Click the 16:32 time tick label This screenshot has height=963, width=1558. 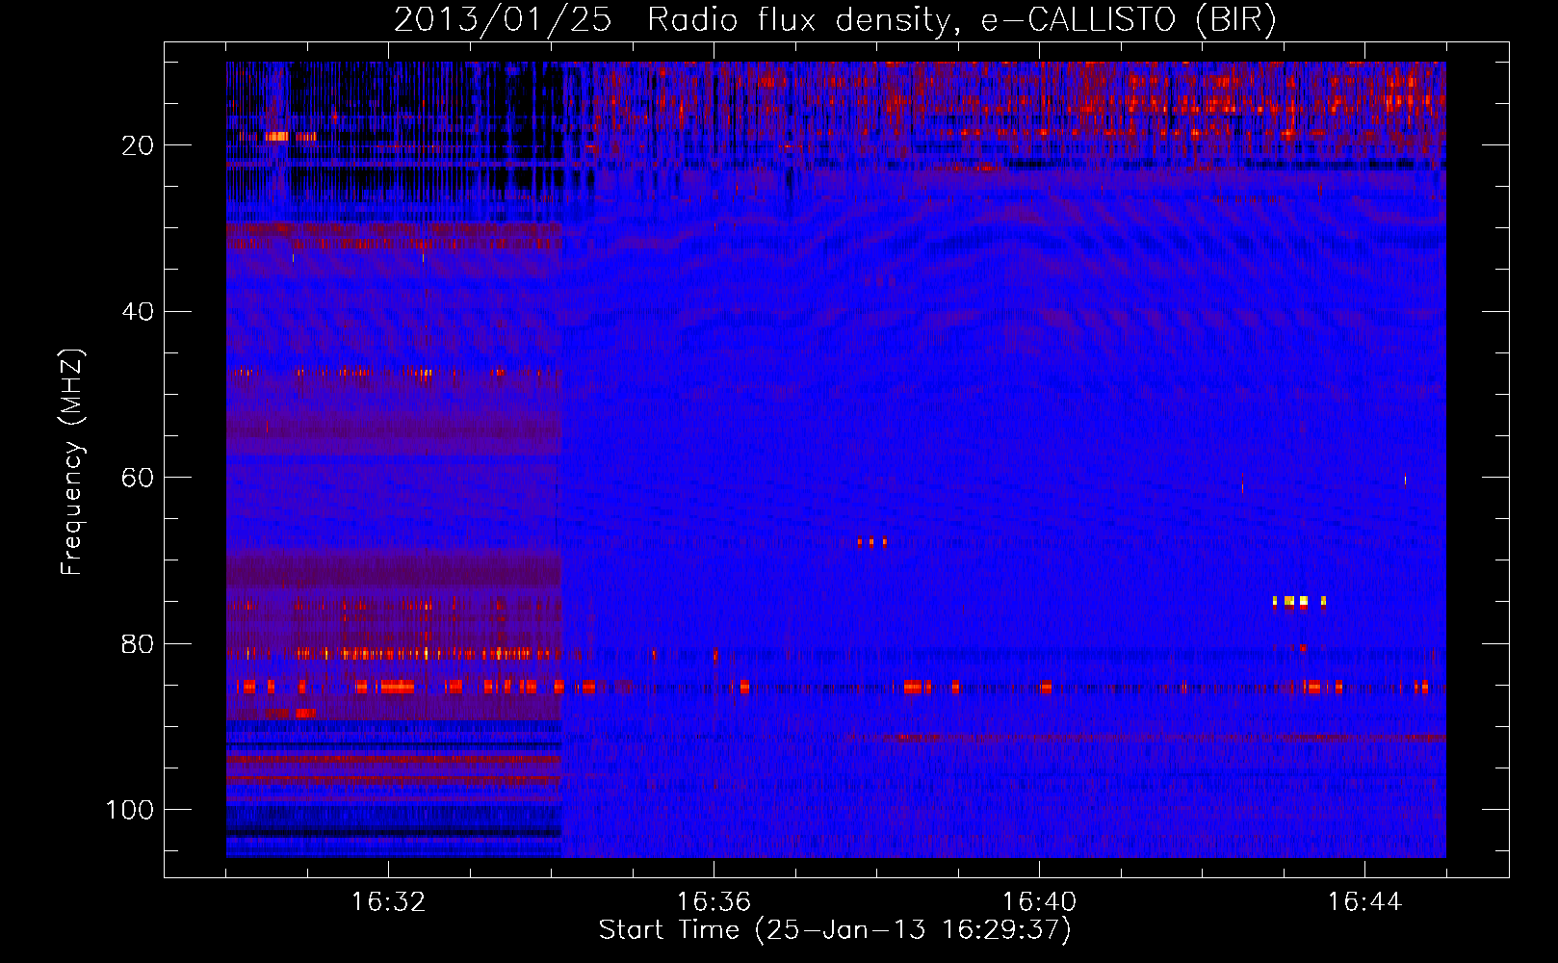pyautogui.click(x=388, y=902)
